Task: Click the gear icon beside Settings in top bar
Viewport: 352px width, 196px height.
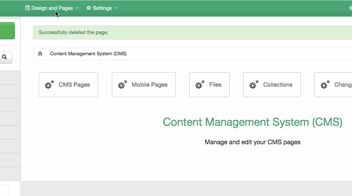Action: 89,8
